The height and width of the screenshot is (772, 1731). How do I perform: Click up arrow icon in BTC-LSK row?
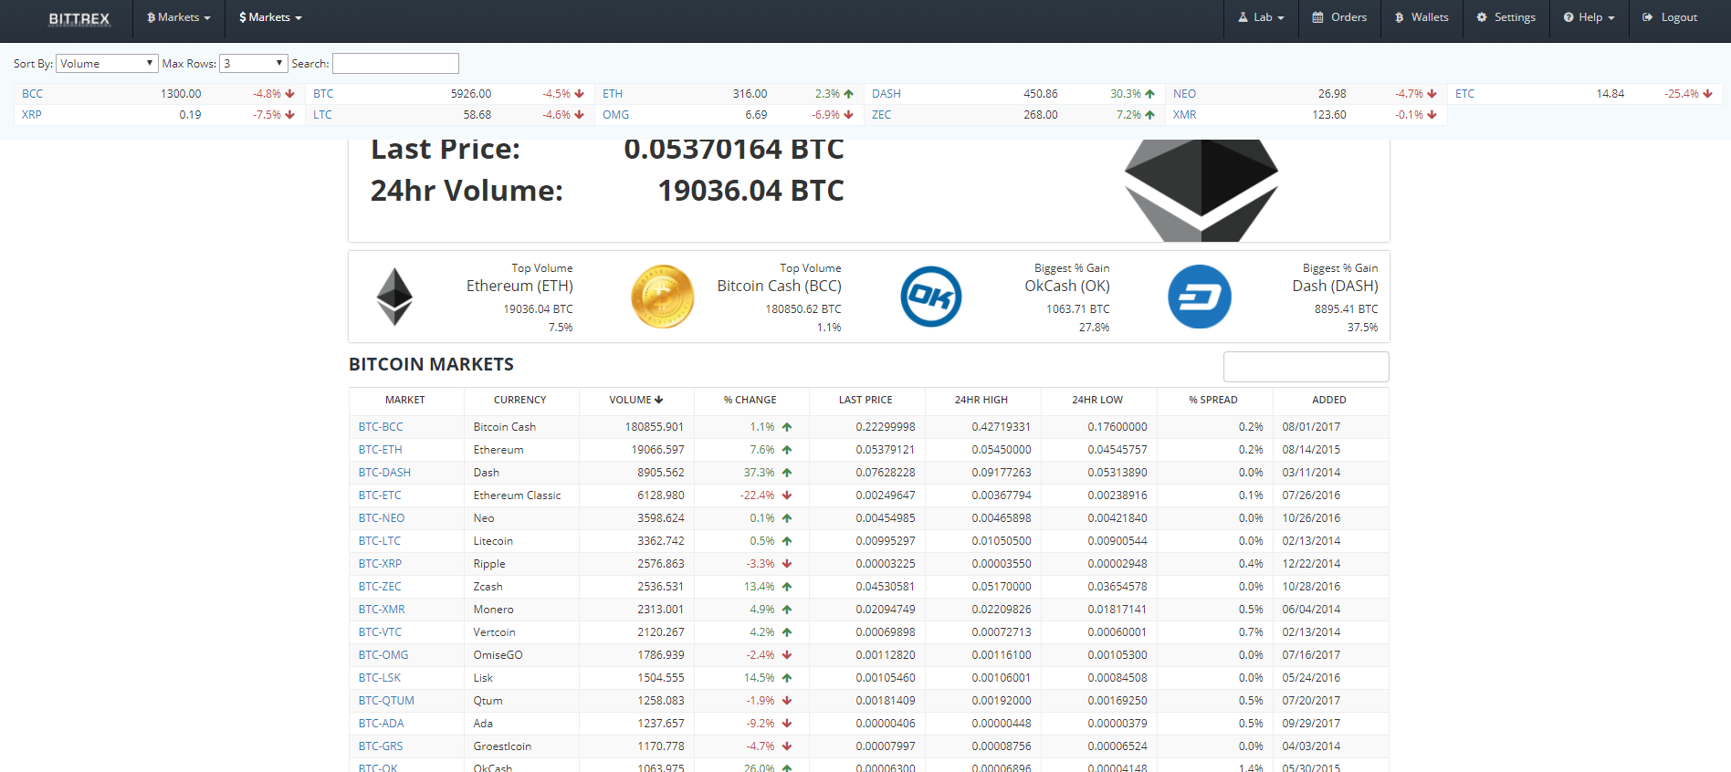(x=787, y=678)
